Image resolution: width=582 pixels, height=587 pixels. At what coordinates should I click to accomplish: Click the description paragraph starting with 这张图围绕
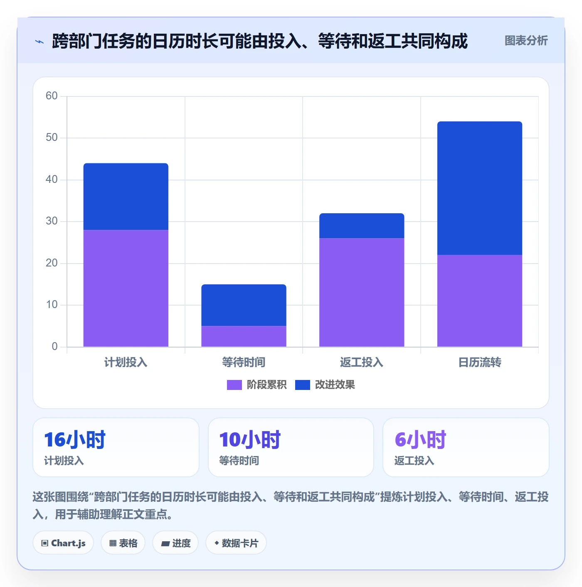coord(291,506)
